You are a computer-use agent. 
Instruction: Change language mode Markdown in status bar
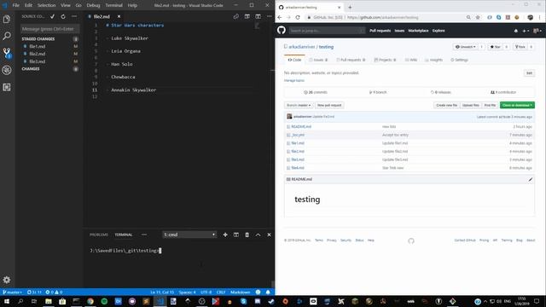point(241,292)
